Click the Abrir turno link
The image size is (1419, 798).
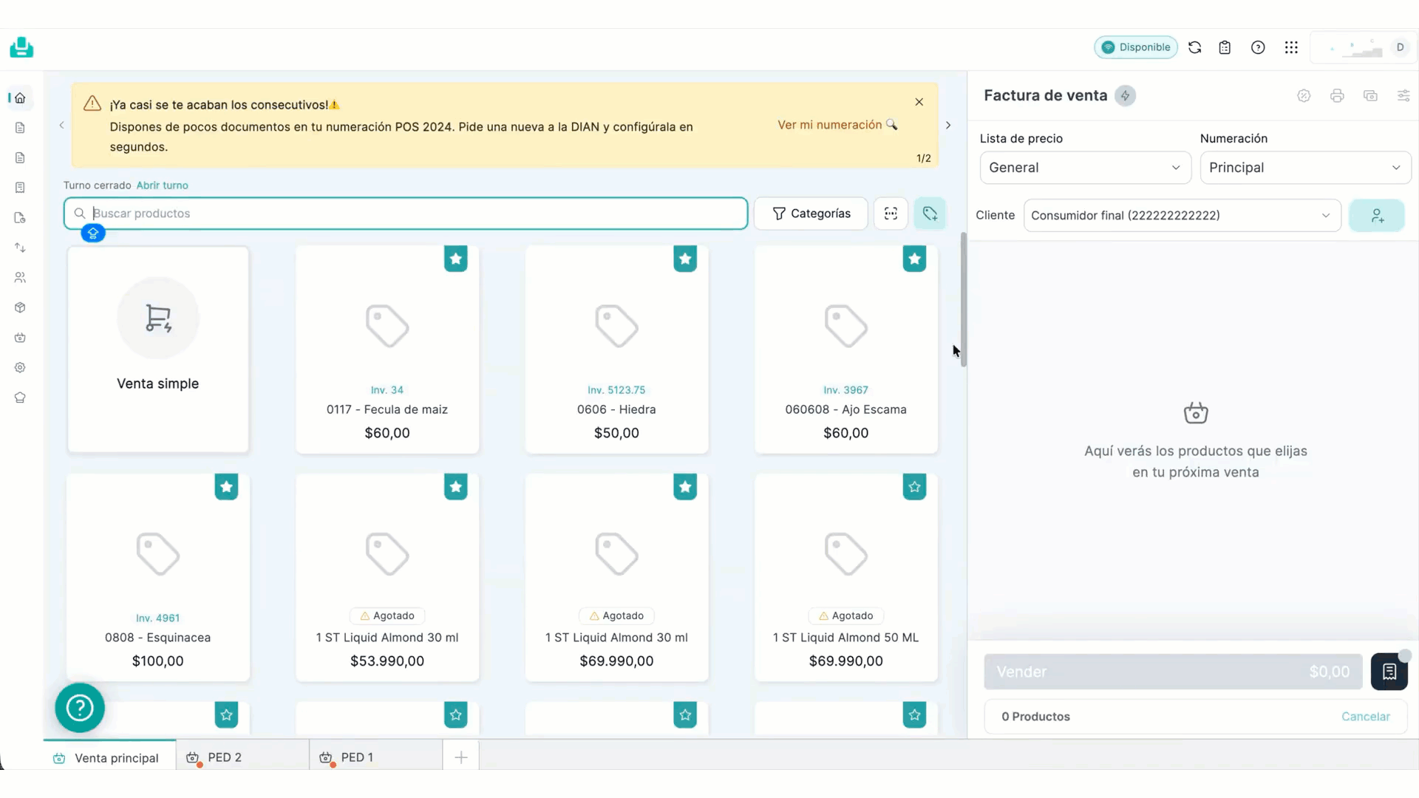click(162, 185)
